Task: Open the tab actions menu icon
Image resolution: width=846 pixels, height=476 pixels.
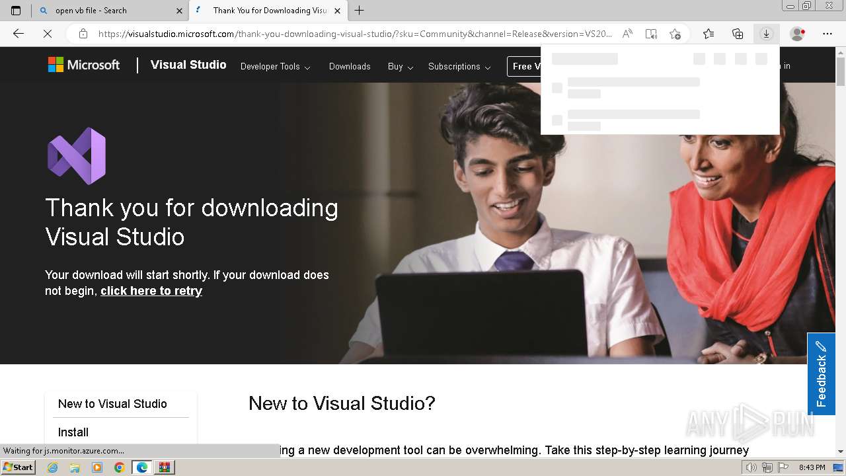Action: point(16,11)
